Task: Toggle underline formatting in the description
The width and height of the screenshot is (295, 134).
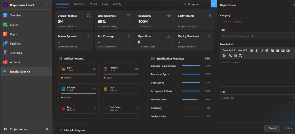Action: (x=262, y=50)
